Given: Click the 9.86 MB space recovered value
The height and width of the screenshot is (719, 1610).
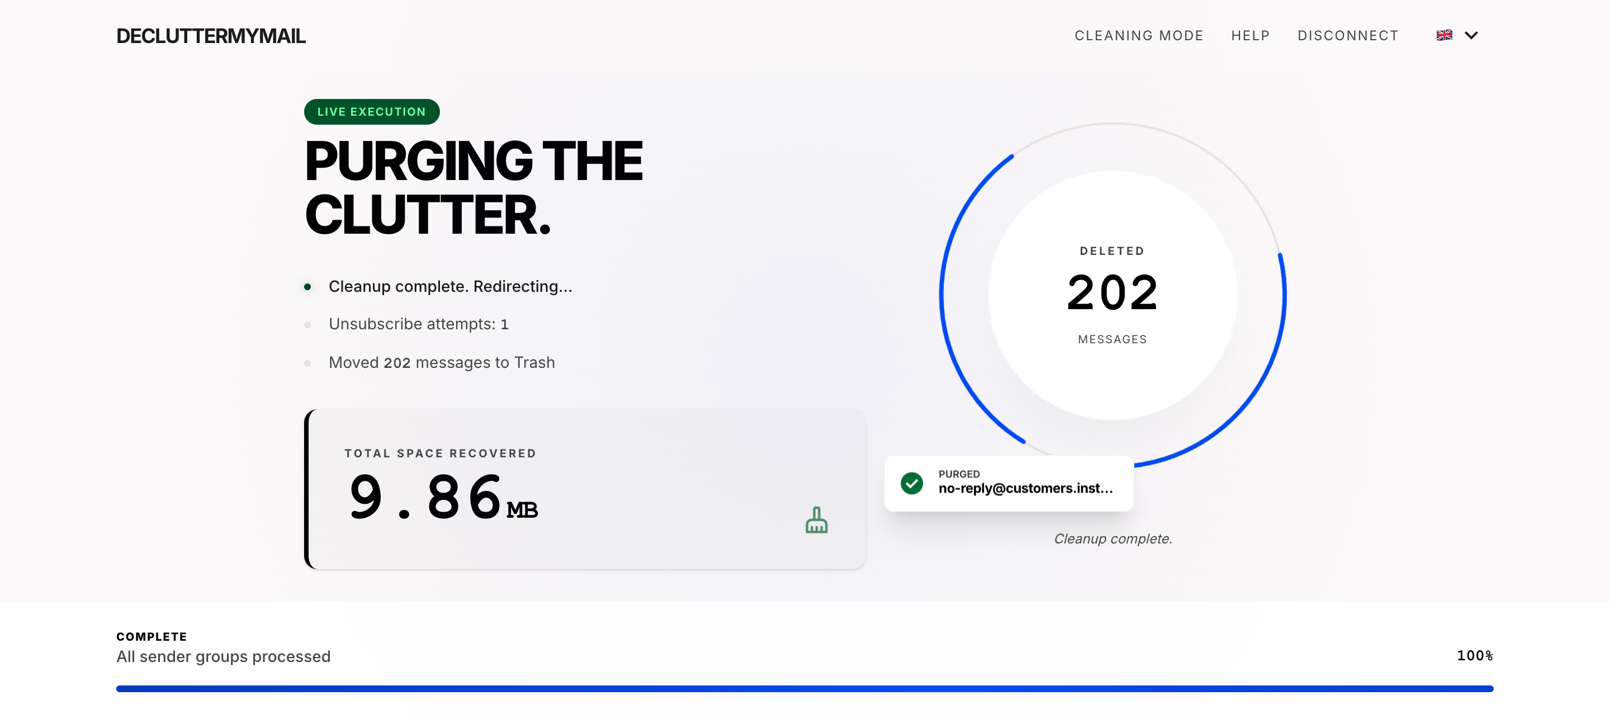Looking at the screenshot, I should coord(443,496).
